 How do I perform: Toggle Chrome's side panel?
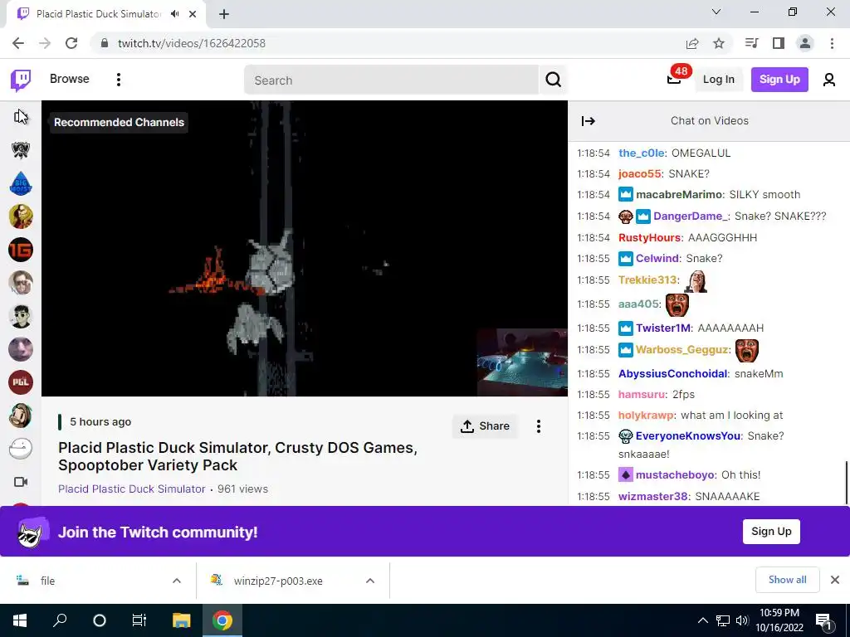tap(779, 43)
